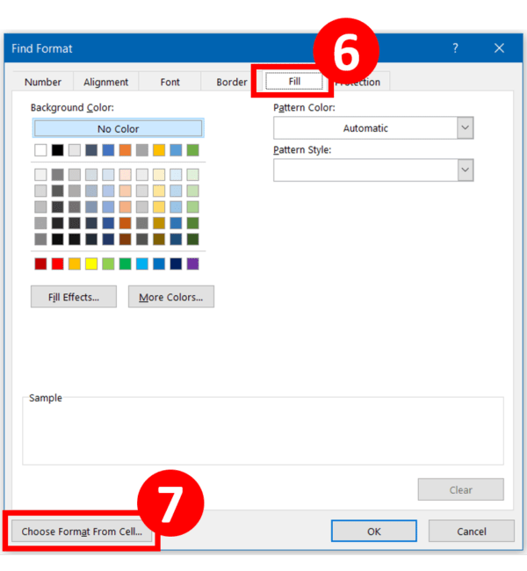527x571 pixels.
Task: Click Choose Format From Cell button
Action: tap(82, 531)
